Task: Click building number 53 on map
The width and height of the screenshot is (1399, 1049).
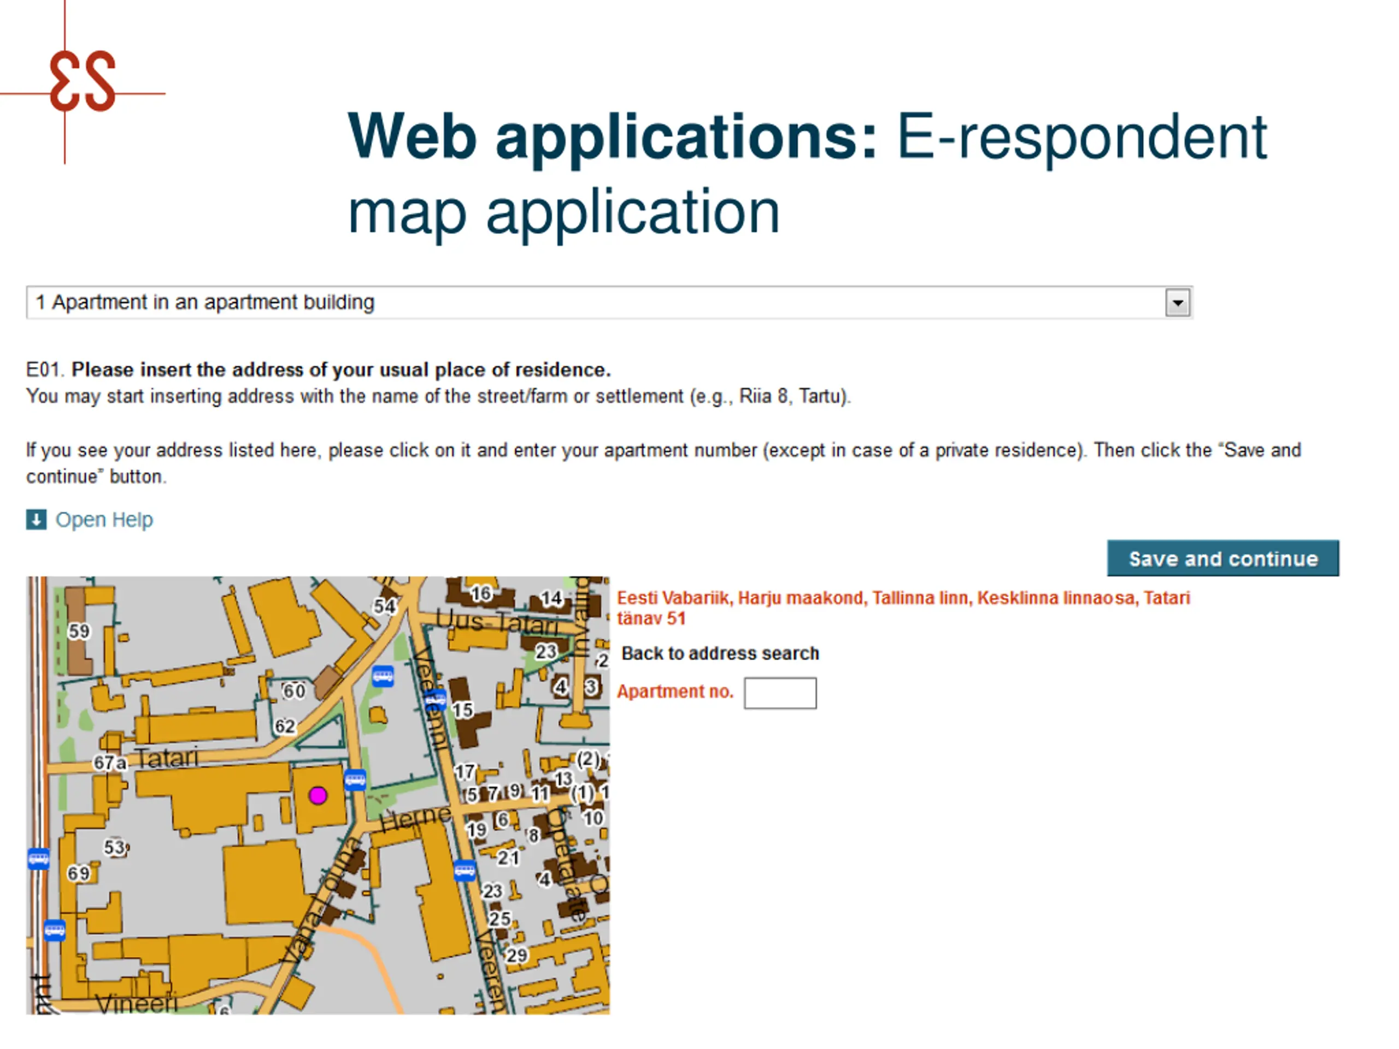Action: [x=116, y=847]
